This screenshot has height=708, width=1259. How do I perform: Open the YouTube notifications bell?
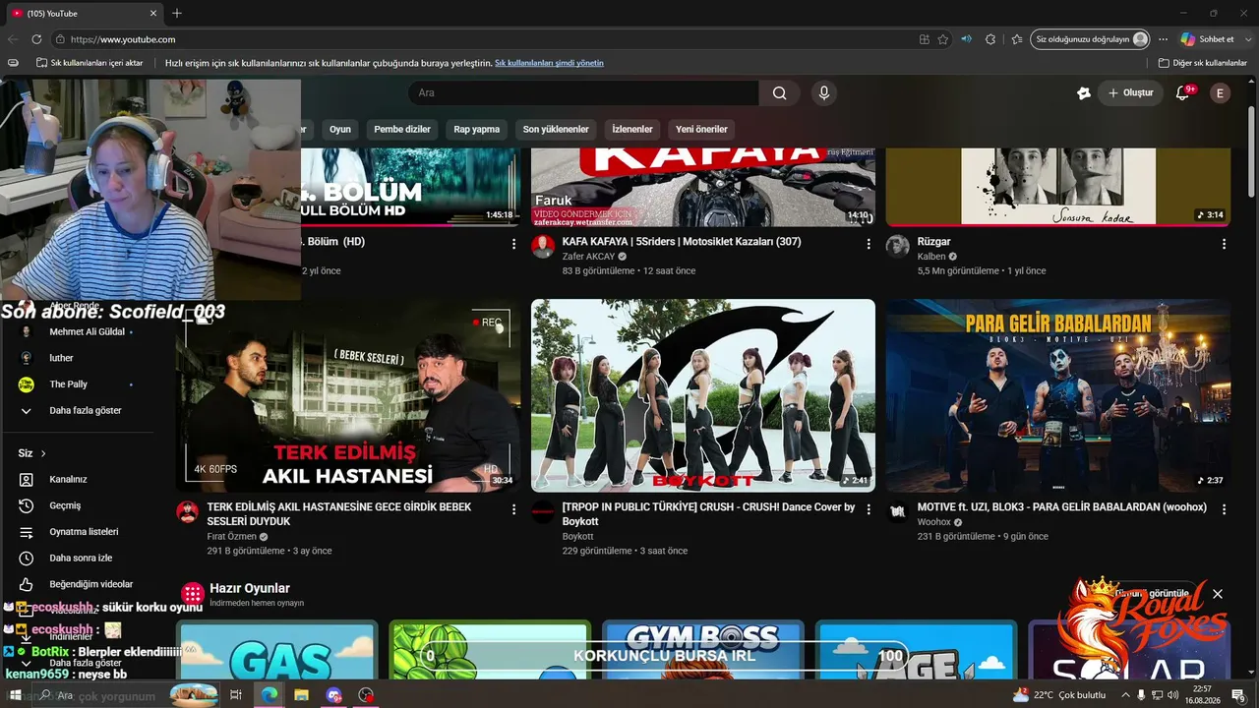pos(1183,93)
